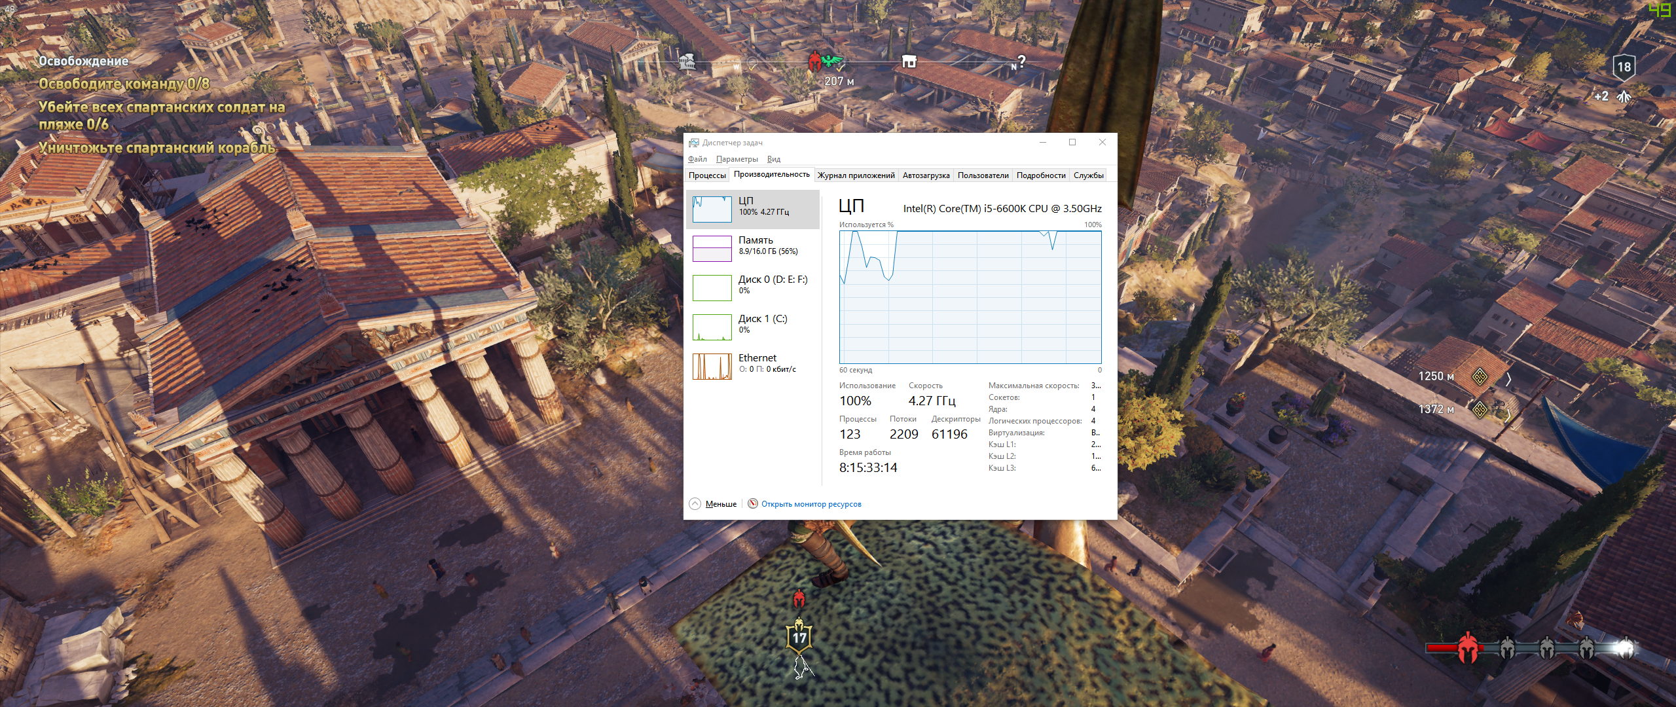Click the 1372 м objective marker icon

(x=1480, y=410)
